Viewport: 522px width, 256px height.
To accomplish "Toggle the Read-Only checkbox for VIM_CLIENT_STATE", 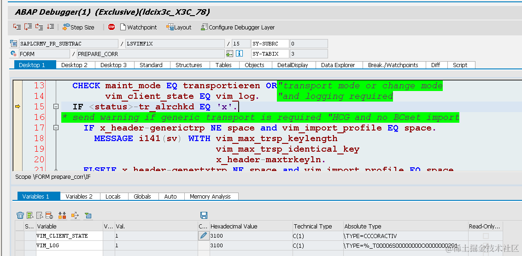I will coord(486,236).
